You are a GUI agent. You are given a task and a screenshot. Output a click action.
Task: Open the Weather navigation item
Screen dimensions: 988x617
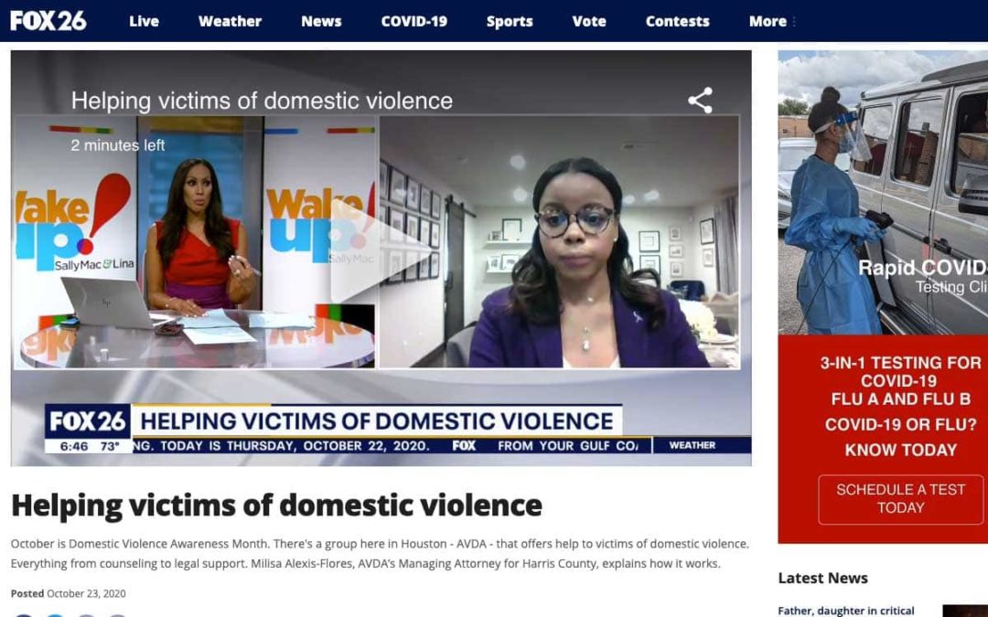click(x=230, y=21)
